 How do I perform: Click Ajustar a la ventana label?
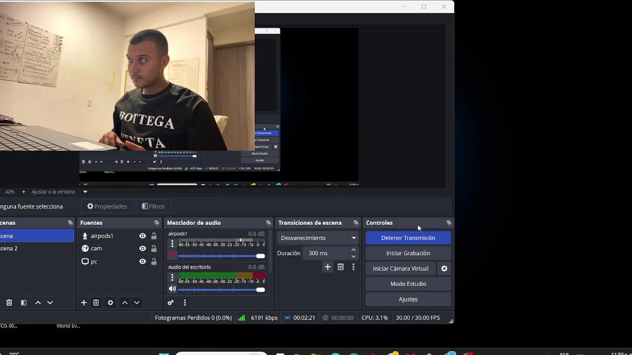tap(53, 192)
